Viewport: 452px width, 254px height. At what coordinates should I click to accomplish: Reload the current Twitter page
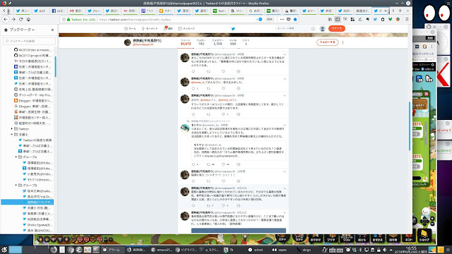[x=20, y=19]
